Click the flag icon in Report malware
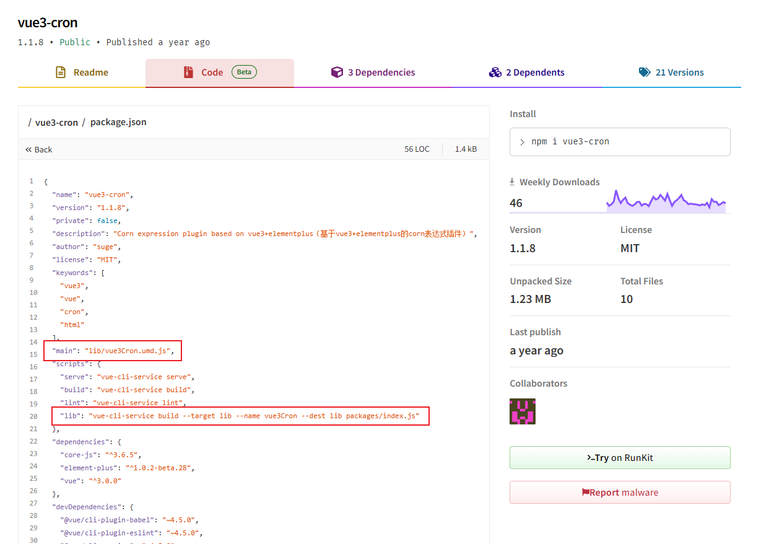Screen dimensions: 769x544 pos(585,493)
